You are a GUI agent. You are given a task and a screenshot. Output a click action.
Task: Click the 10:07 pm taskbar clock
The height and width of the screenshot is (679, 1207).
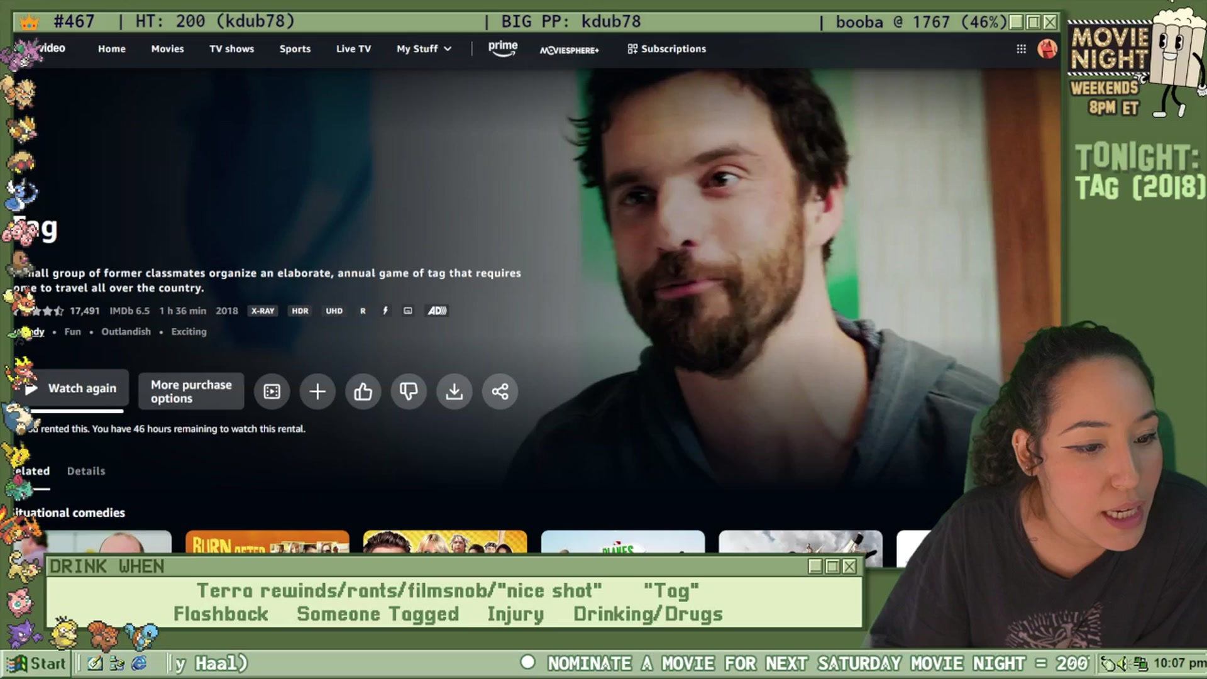click(x=1179, y=663)
